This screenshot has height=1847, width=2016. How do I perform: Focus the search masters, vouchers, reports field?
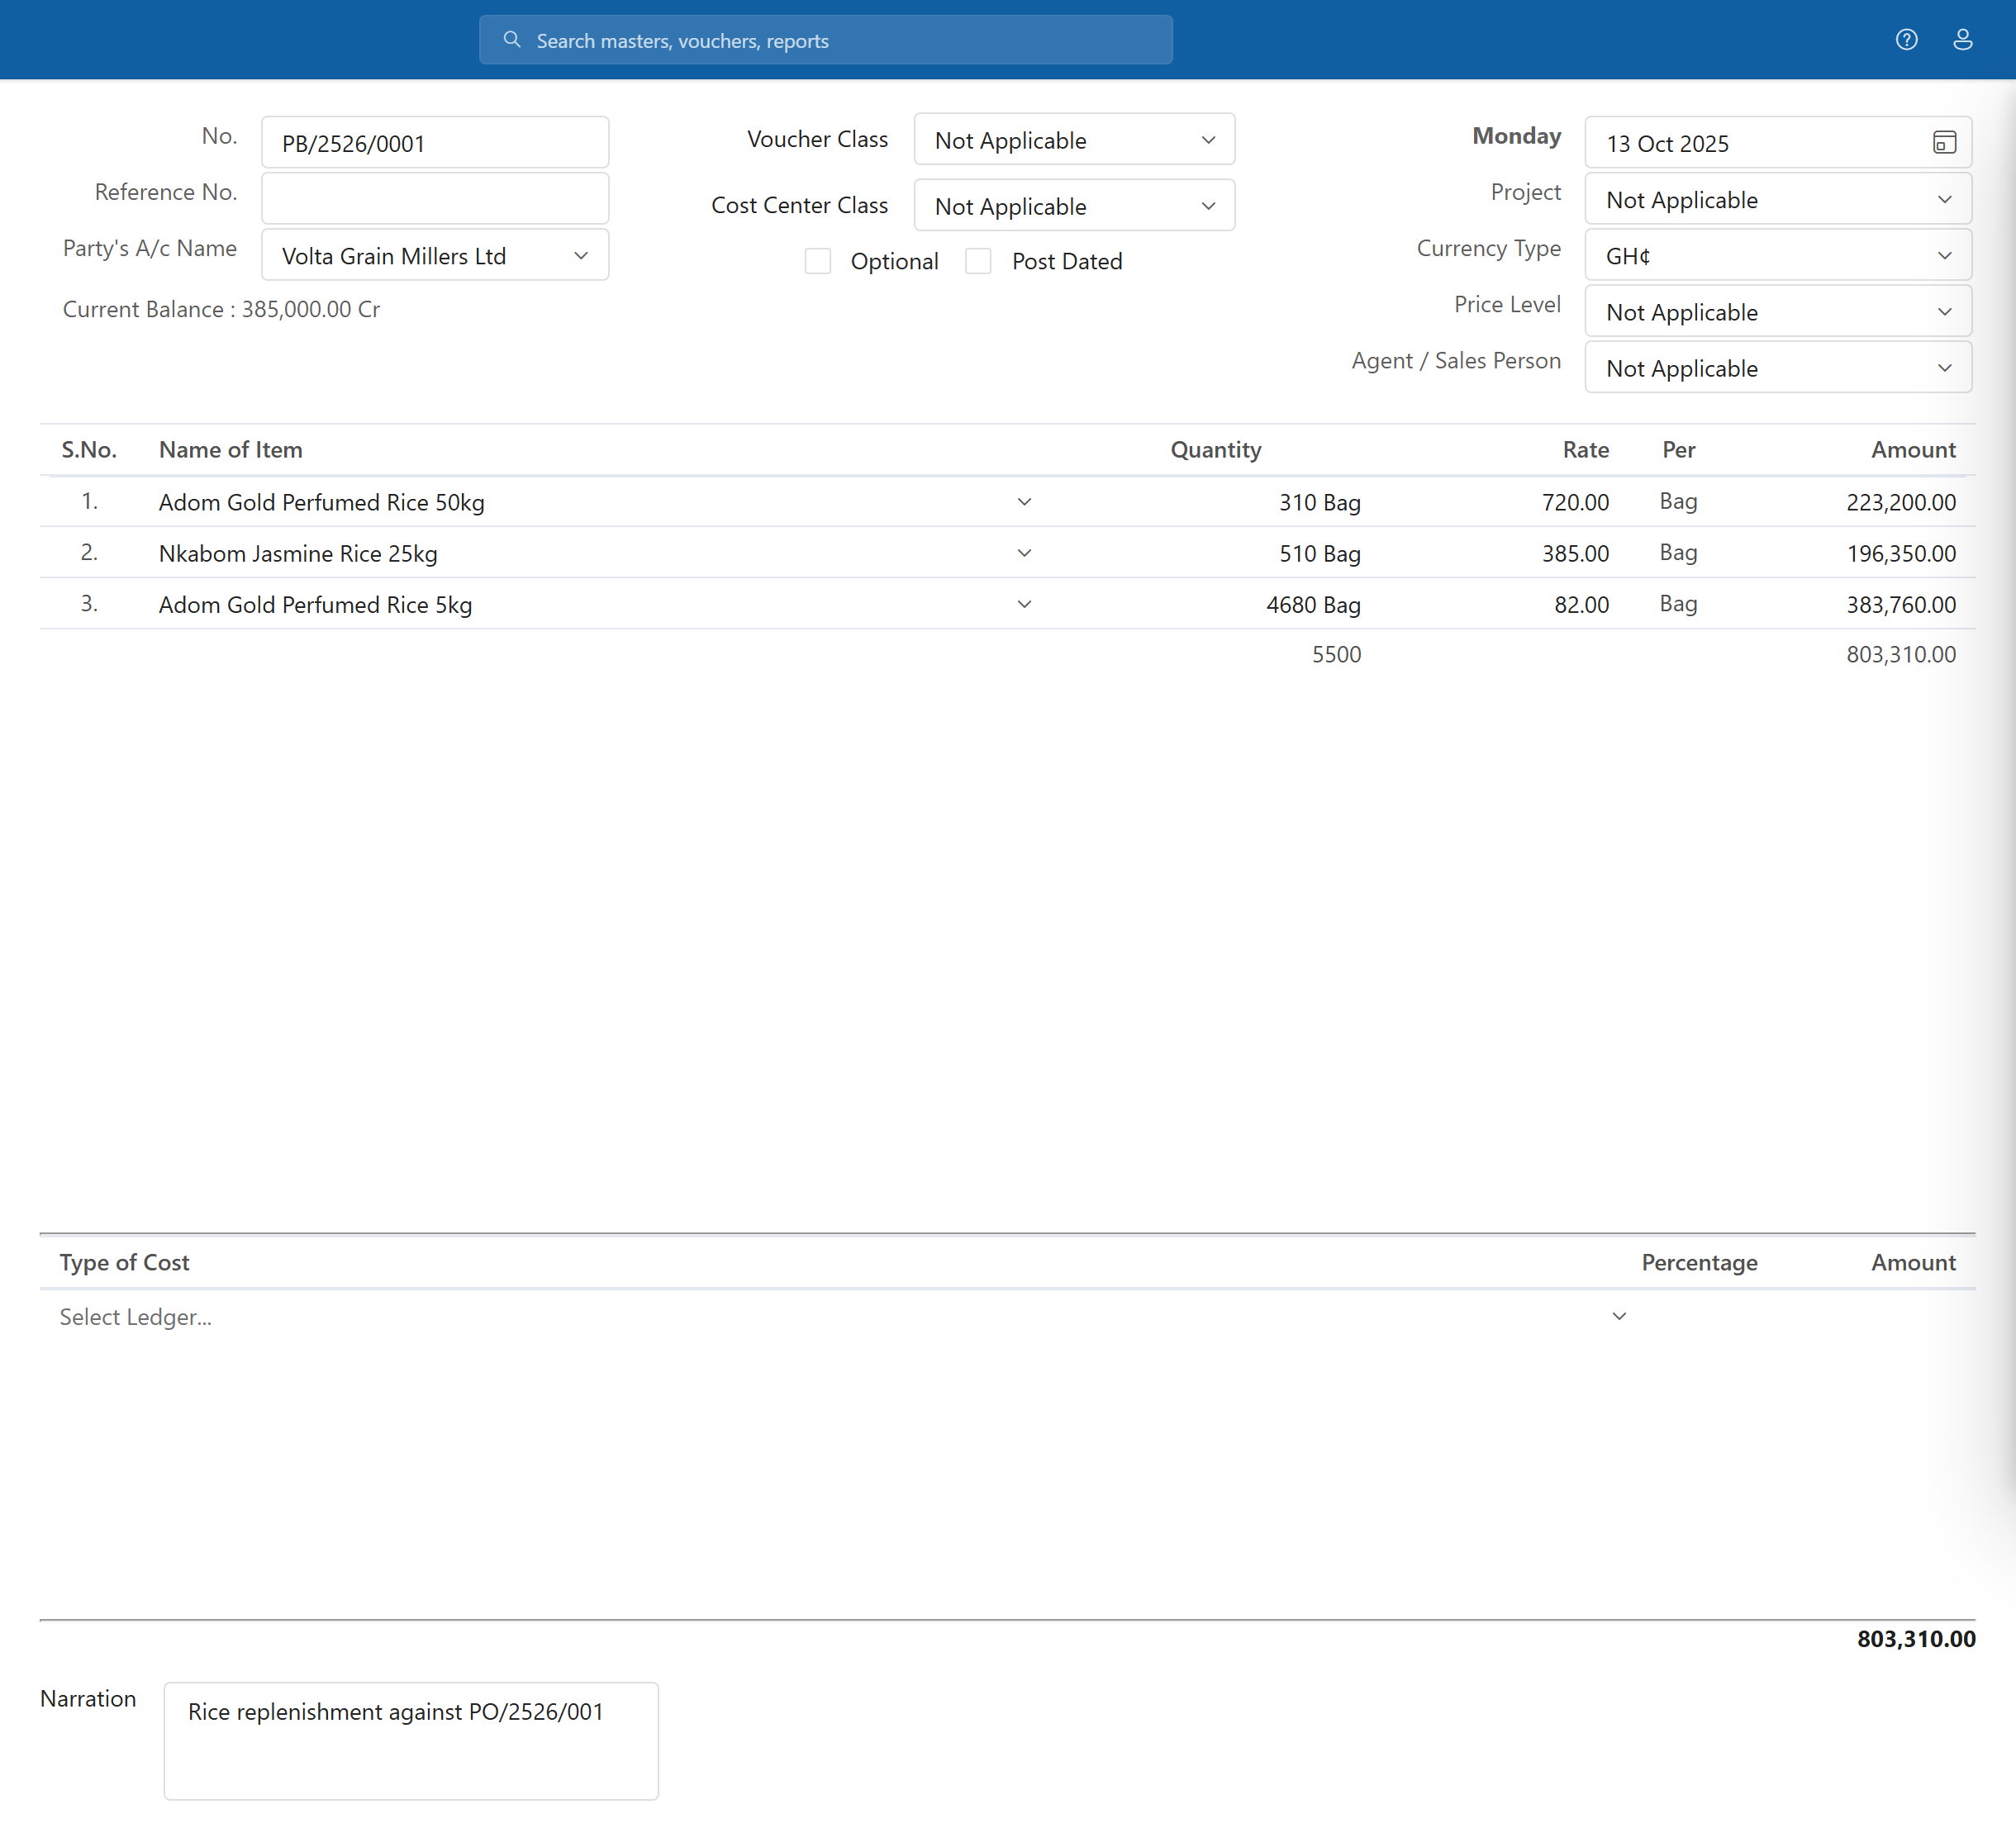pos(826,40)
